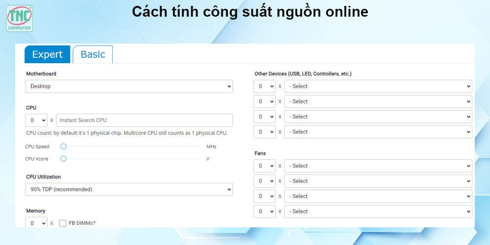Screen dimensions: 490x245
Task: Click 'Other Devices (USB, LED, Controllers, etc.)' heading
Action: (x=303, y=74)
